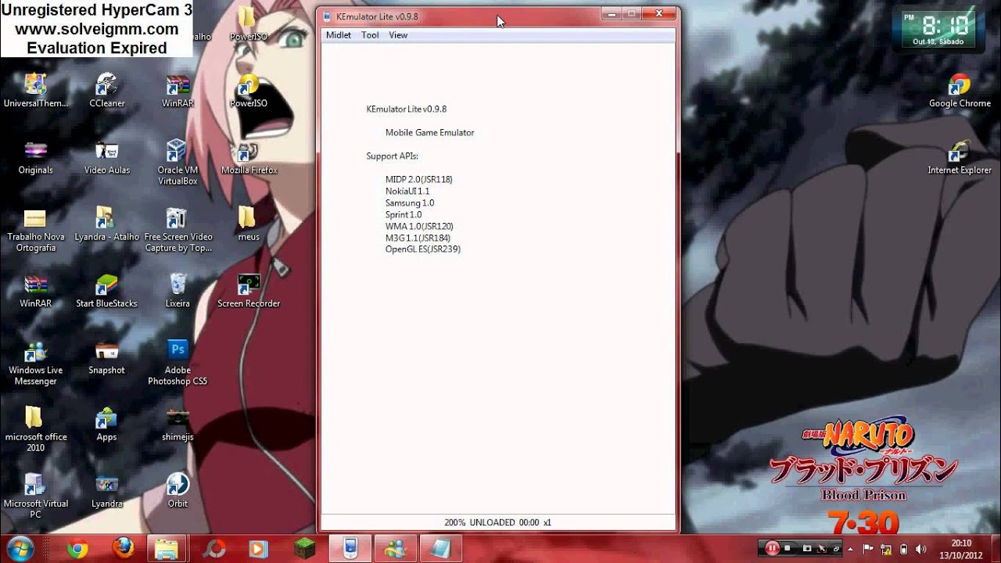Open the Originals desktop icon
The width and height of the screenshot is (1001, 563).
click(36, 158)
